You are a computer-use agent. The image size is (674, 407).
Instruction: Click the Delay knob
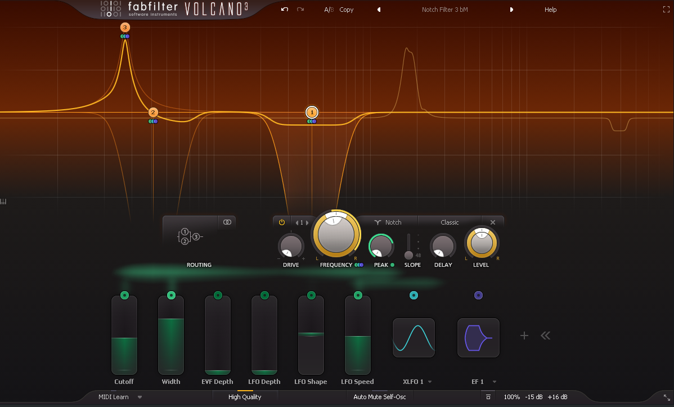pos(443,247)
